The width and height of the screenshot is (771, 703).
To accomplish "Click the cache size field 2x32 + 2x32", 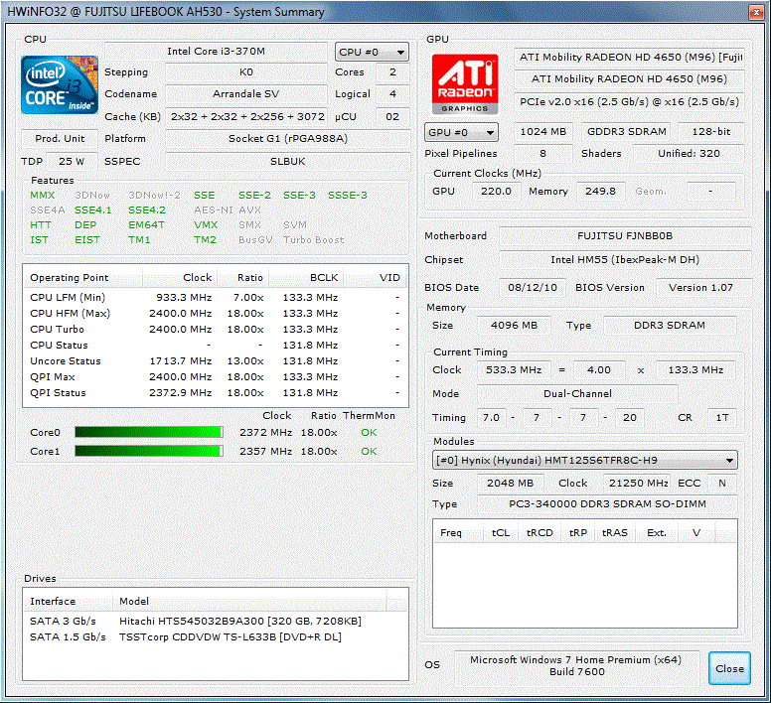I will point(246,117).
